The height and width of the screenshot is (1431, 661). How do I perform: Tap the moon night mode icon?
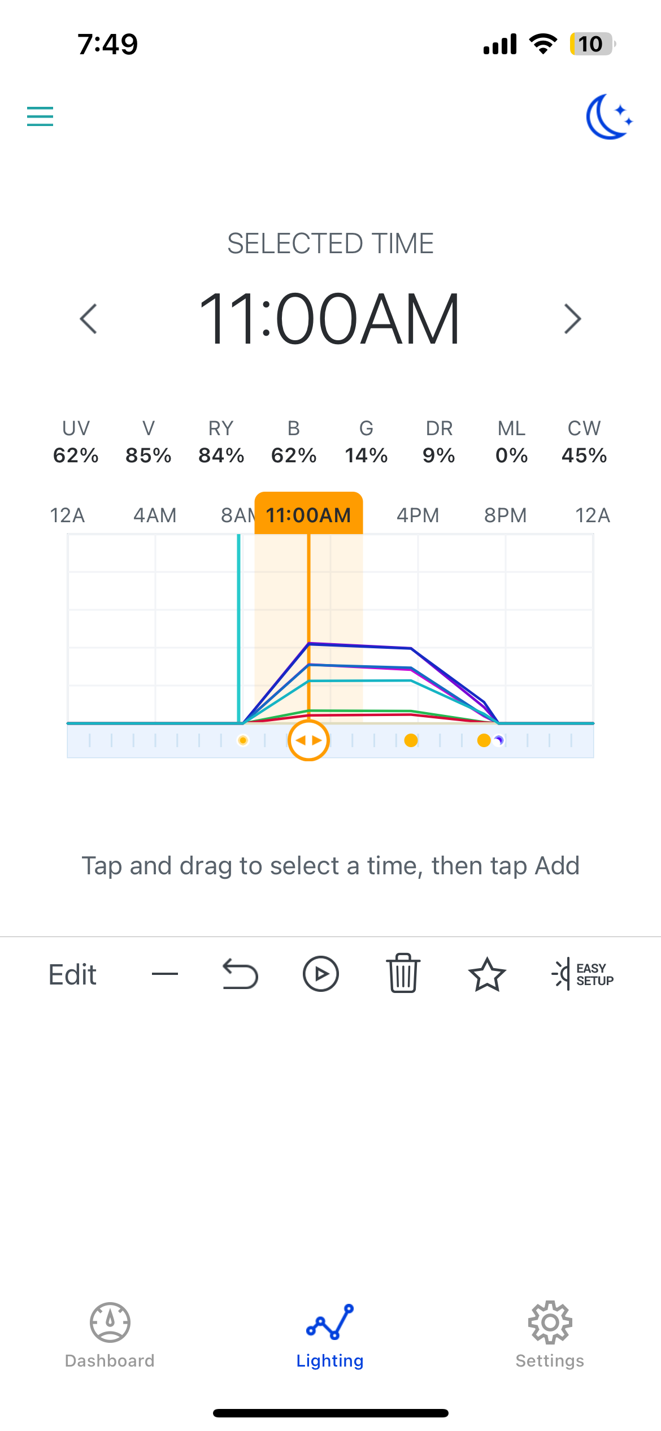pos(608,117)
